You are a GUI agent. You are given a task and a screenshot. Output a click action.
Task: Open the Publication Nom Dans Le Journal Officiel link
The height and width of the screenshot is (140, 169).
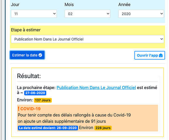tap(96, 88)
